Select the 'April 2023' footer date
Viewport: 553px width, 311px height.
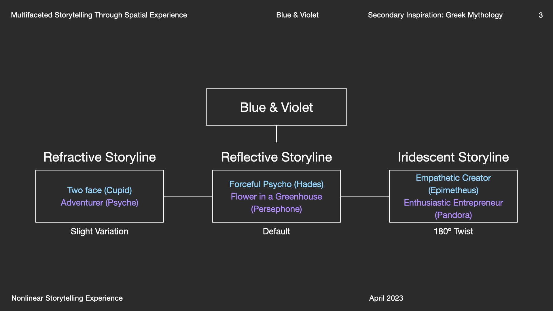coord(386,298)
